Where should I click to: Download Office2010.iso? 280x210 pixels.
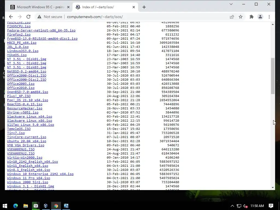click(x=21, y=88)
